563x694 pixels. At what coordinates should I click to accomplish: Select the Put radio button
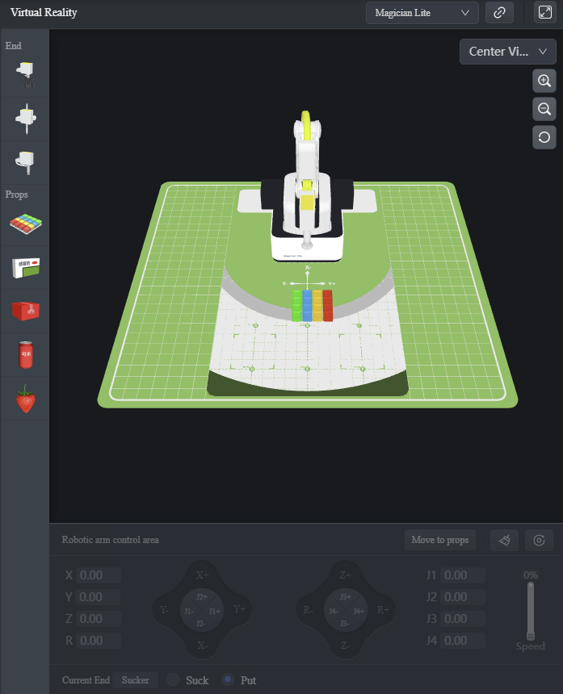(x=228, y=680)
